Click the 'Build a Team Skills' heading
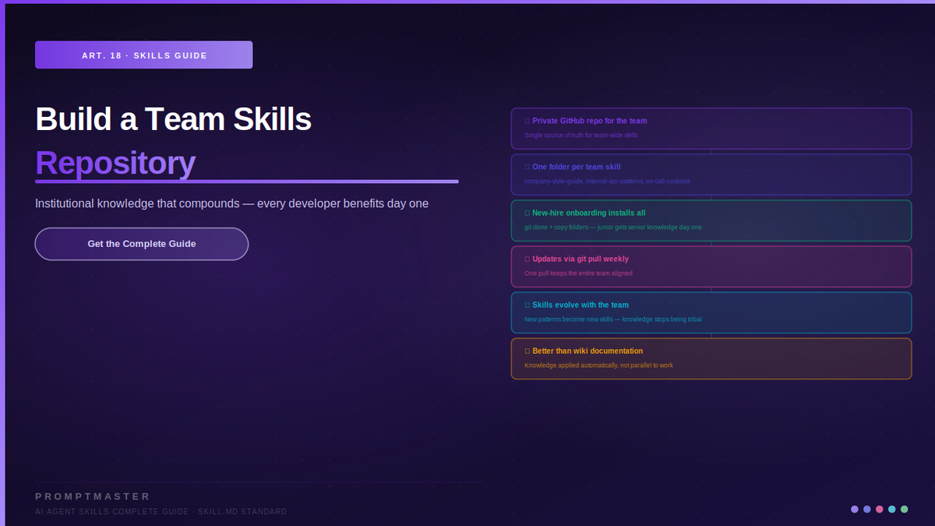Screen dimensions: 935x526 (x=173, y=119)
